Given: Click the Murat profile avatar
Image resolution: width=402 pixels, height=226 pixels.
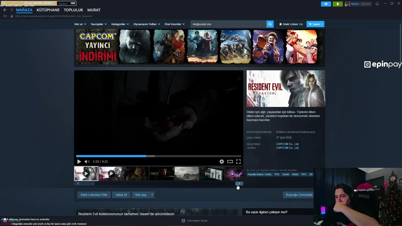Looking at the screenshot, I should pyautogui.click(x=347, y=4).
